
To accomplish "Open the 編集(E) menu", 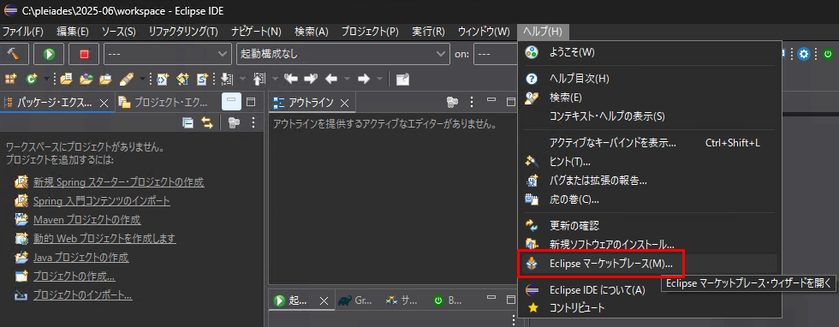I will pyautogui.click(x=73, y=32).
